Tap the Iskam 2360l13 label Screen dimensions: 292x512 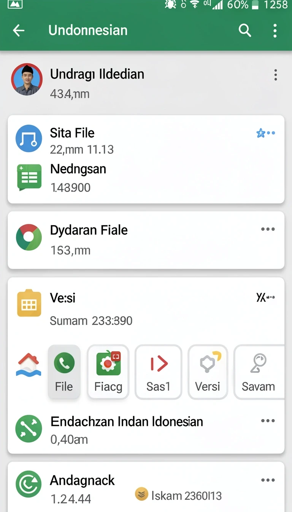coord(186,496)
